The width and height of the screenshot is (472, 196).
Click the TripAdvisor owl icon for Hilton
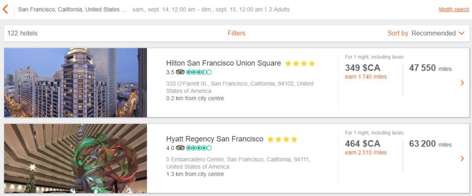click(x=180, y=72)
